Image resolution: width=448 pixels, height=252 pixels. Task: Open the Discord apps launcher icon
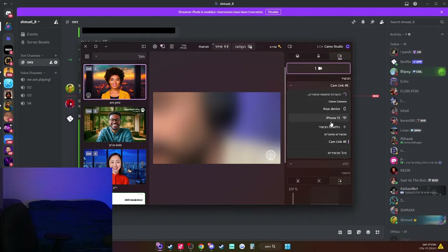(x=377, y=232)
